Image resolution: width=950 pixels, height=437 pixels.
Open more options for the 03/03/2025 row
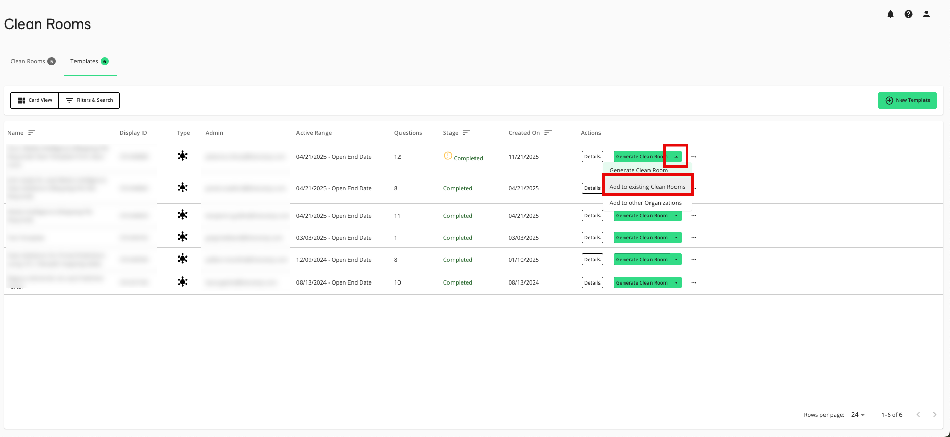tap(694, 237)
